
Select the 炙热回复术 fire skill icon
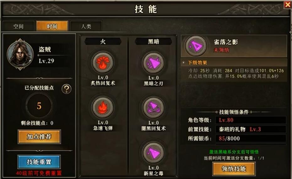(103, 63)
